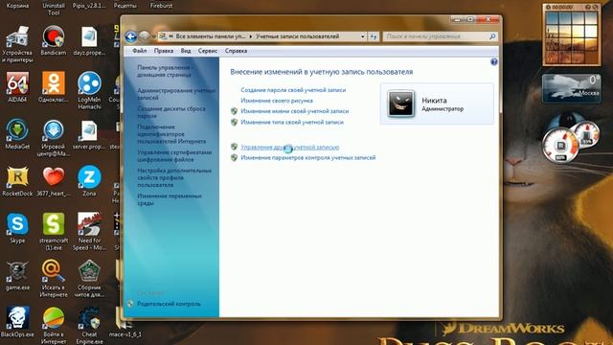This screenshot has height=345, width=613.
Task: Open Родительский контроль link
Action: (x=169, y=304)
